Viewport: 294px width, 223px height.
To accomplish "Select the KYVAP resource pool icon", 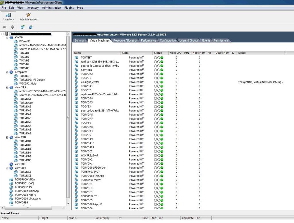I will pyautogui.click(x=11, y=38).
